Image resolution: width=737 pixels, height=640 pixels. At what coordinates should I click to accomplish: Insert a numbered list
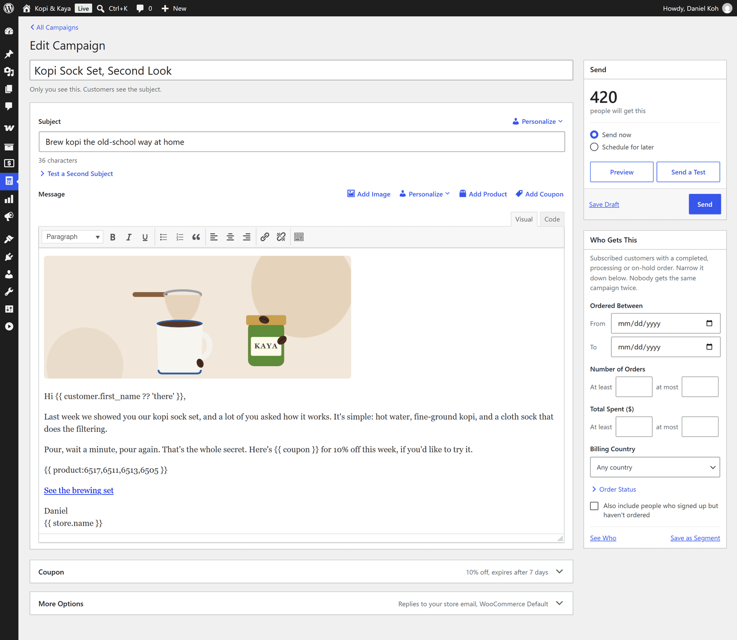(x=180, y=237)
